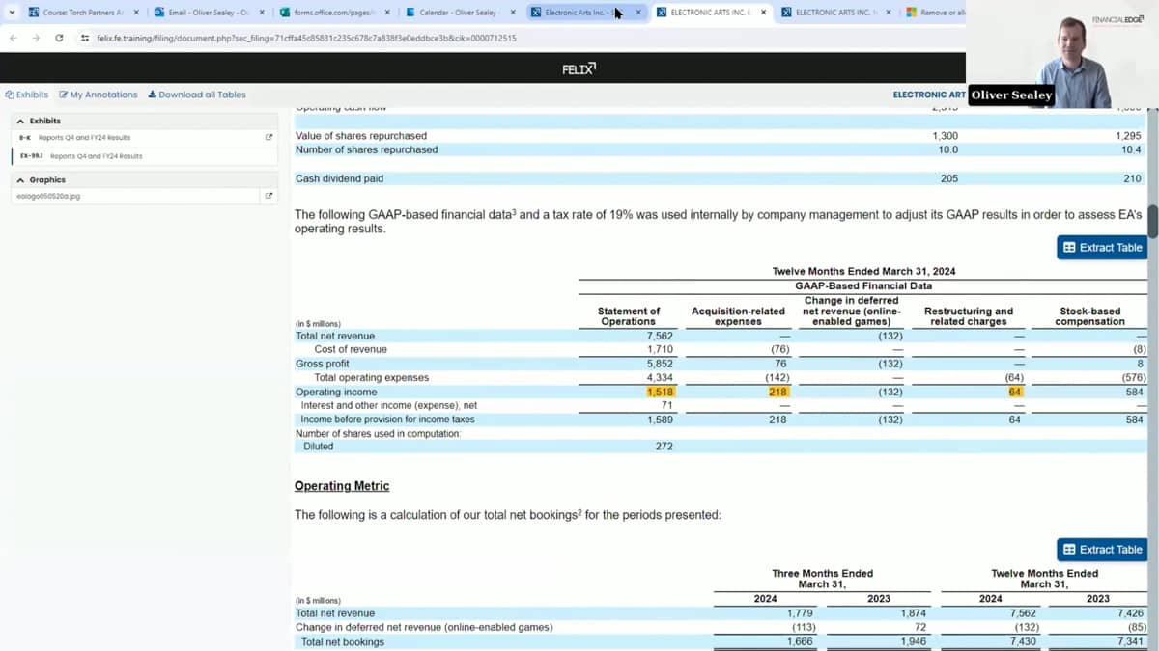
Task: Extract the total net bookings table
Action: click(1102, 550)
